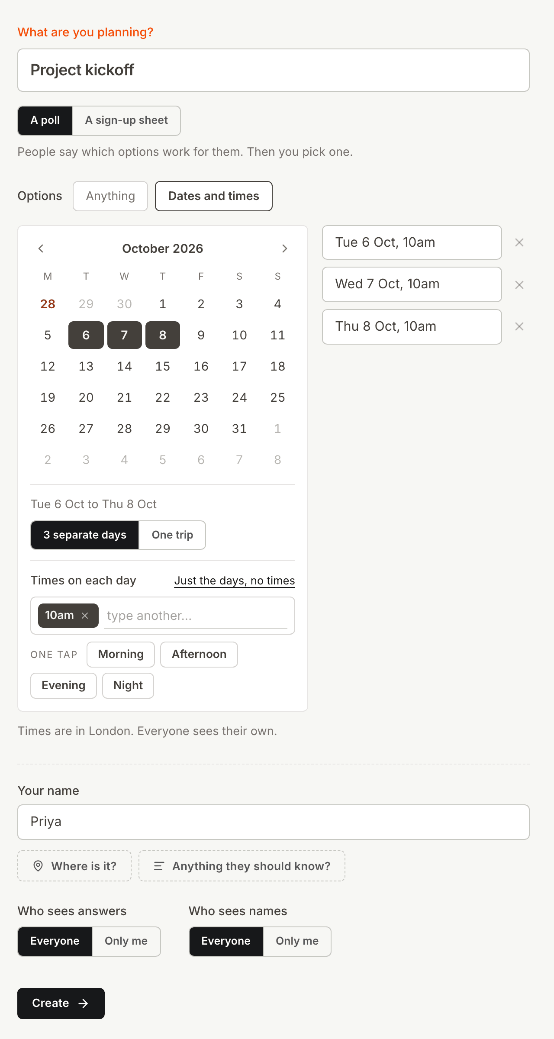Focus the Project kickoff title field
Viewport: 554px width, 1039px height.
pyautogui.click(x=274, y=70)
